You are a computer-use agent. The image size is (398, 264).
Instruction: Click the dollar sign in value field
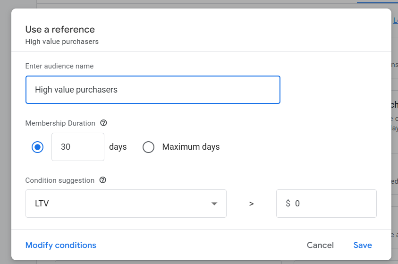[x=288, y=204]
